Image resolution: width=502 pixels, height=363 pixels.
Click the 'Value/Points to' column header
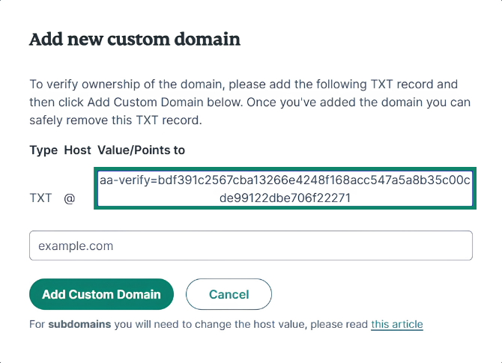[141, 150]
